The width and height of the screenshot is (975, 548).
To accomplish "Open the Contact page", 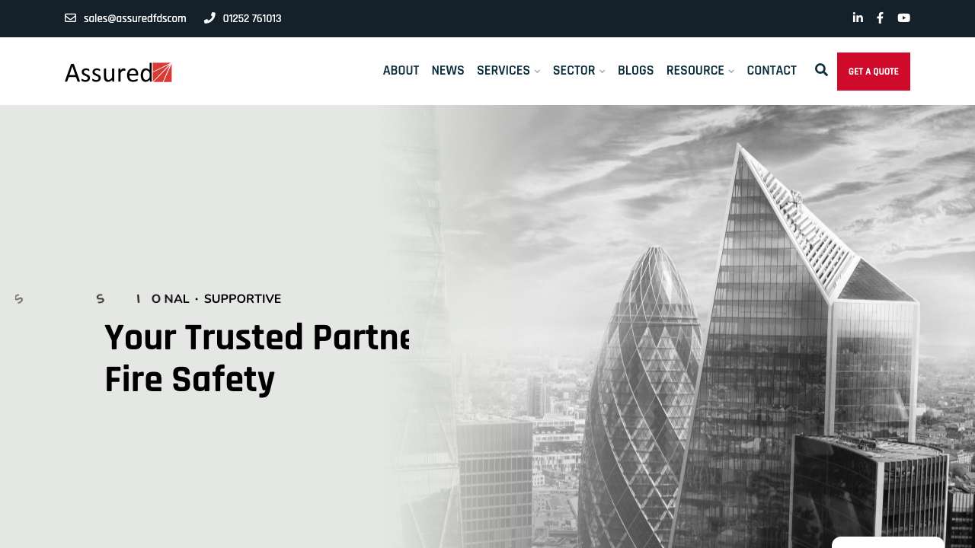I will (x=772, y=71).
